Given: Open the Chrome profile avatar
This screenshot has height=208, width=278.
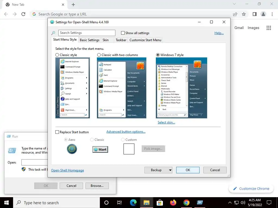Looking at the screenshot, I should click(x=263, y=14).
